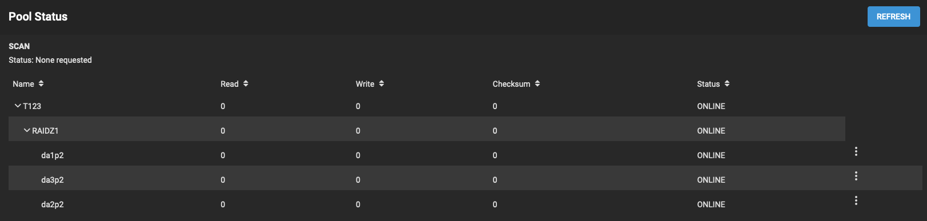The height and width of the screenshot is (221, 927).
Task: Click the Checksum column header label
Action: [x=511, y=84]
